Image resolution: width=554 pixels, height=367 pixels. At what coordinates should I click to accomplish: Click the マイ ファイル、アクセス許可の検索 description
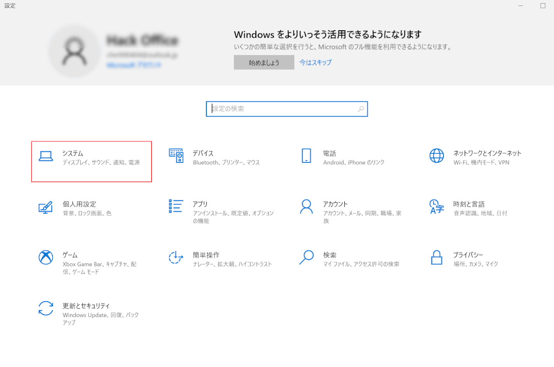click(x=361, y=264)
